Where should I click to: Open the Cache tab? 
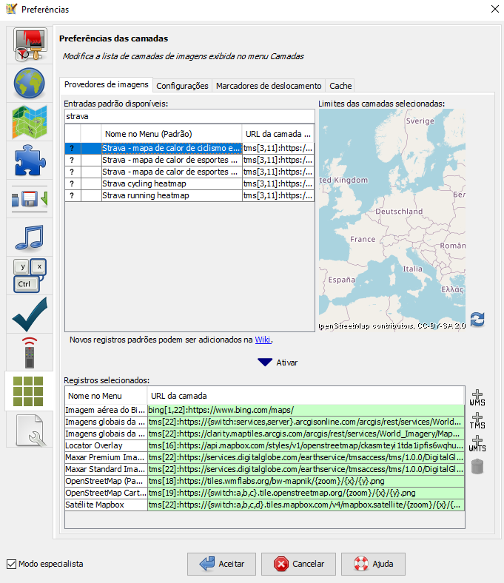(340, 86)
